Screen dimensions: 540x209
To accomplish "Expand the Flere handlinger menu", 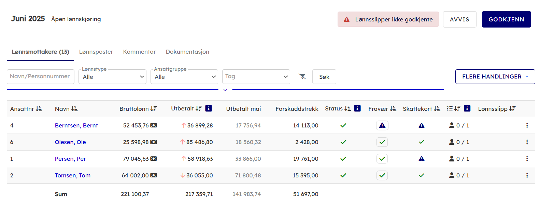I will click(x=495, y=77).
